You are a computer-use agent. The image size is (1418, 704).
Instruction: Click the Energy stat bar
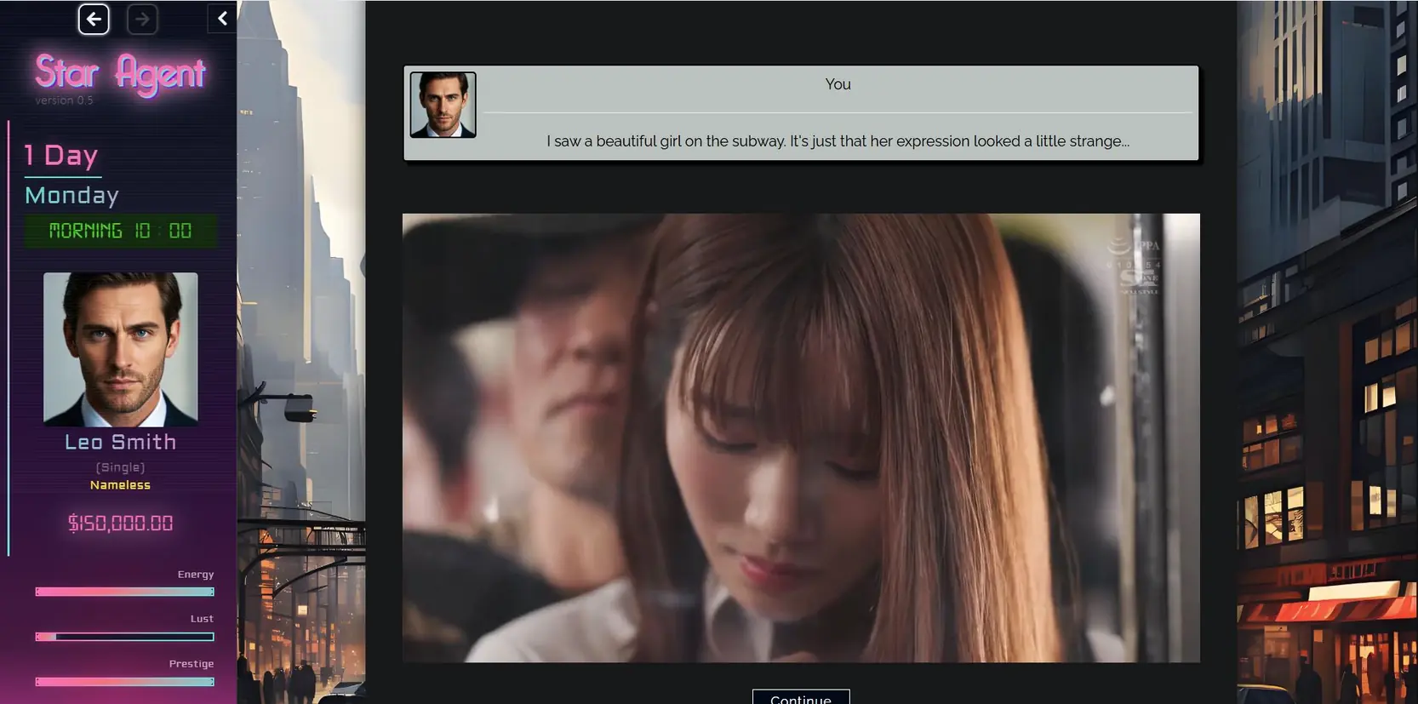(x=124, y=592)
